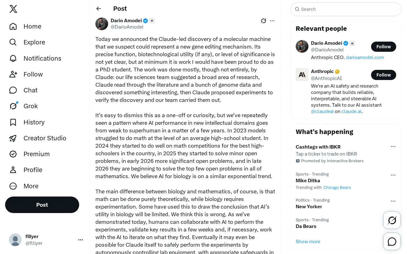This screenshot has height=254, width=407.
Task: Open options for Cashtags with IBKR
Action: [x=393, y=147]
